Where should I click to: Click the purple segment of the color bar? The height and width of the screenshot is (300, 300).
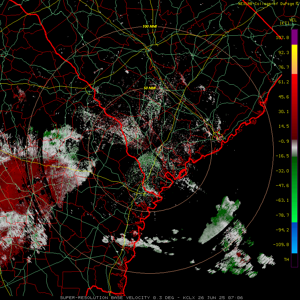294,37
